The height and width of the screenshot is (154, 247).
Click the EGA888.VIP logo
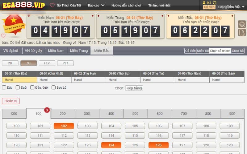pos(24,5)
